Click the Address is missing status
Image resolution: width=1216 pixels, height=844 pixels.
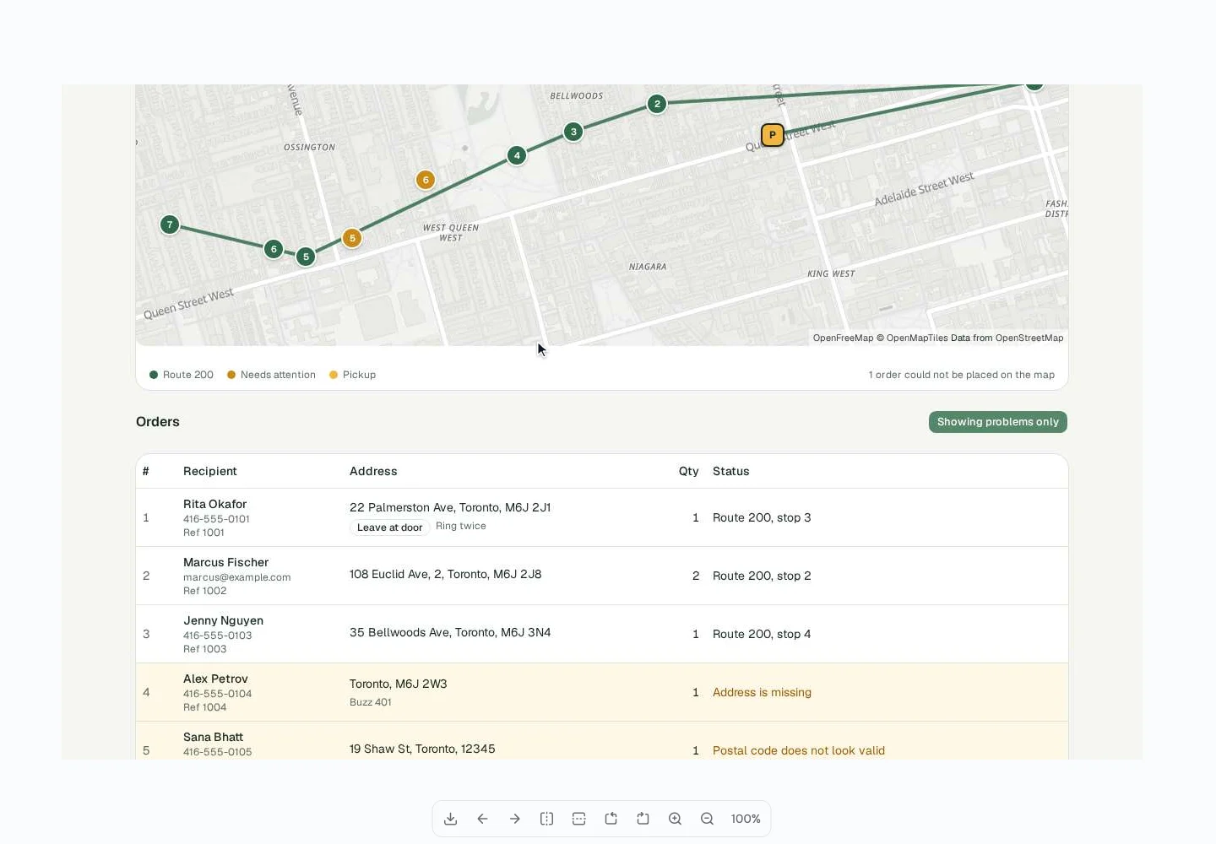coord(762,692)
